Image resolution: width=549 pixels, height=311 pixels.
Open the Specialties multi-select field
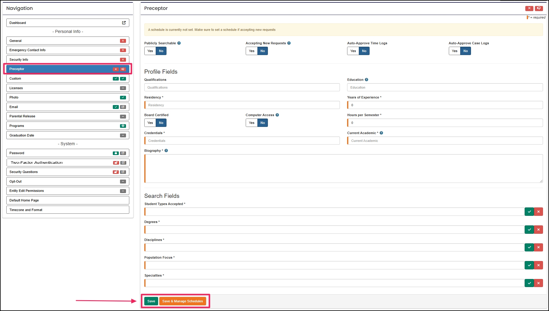coord(330,283)
